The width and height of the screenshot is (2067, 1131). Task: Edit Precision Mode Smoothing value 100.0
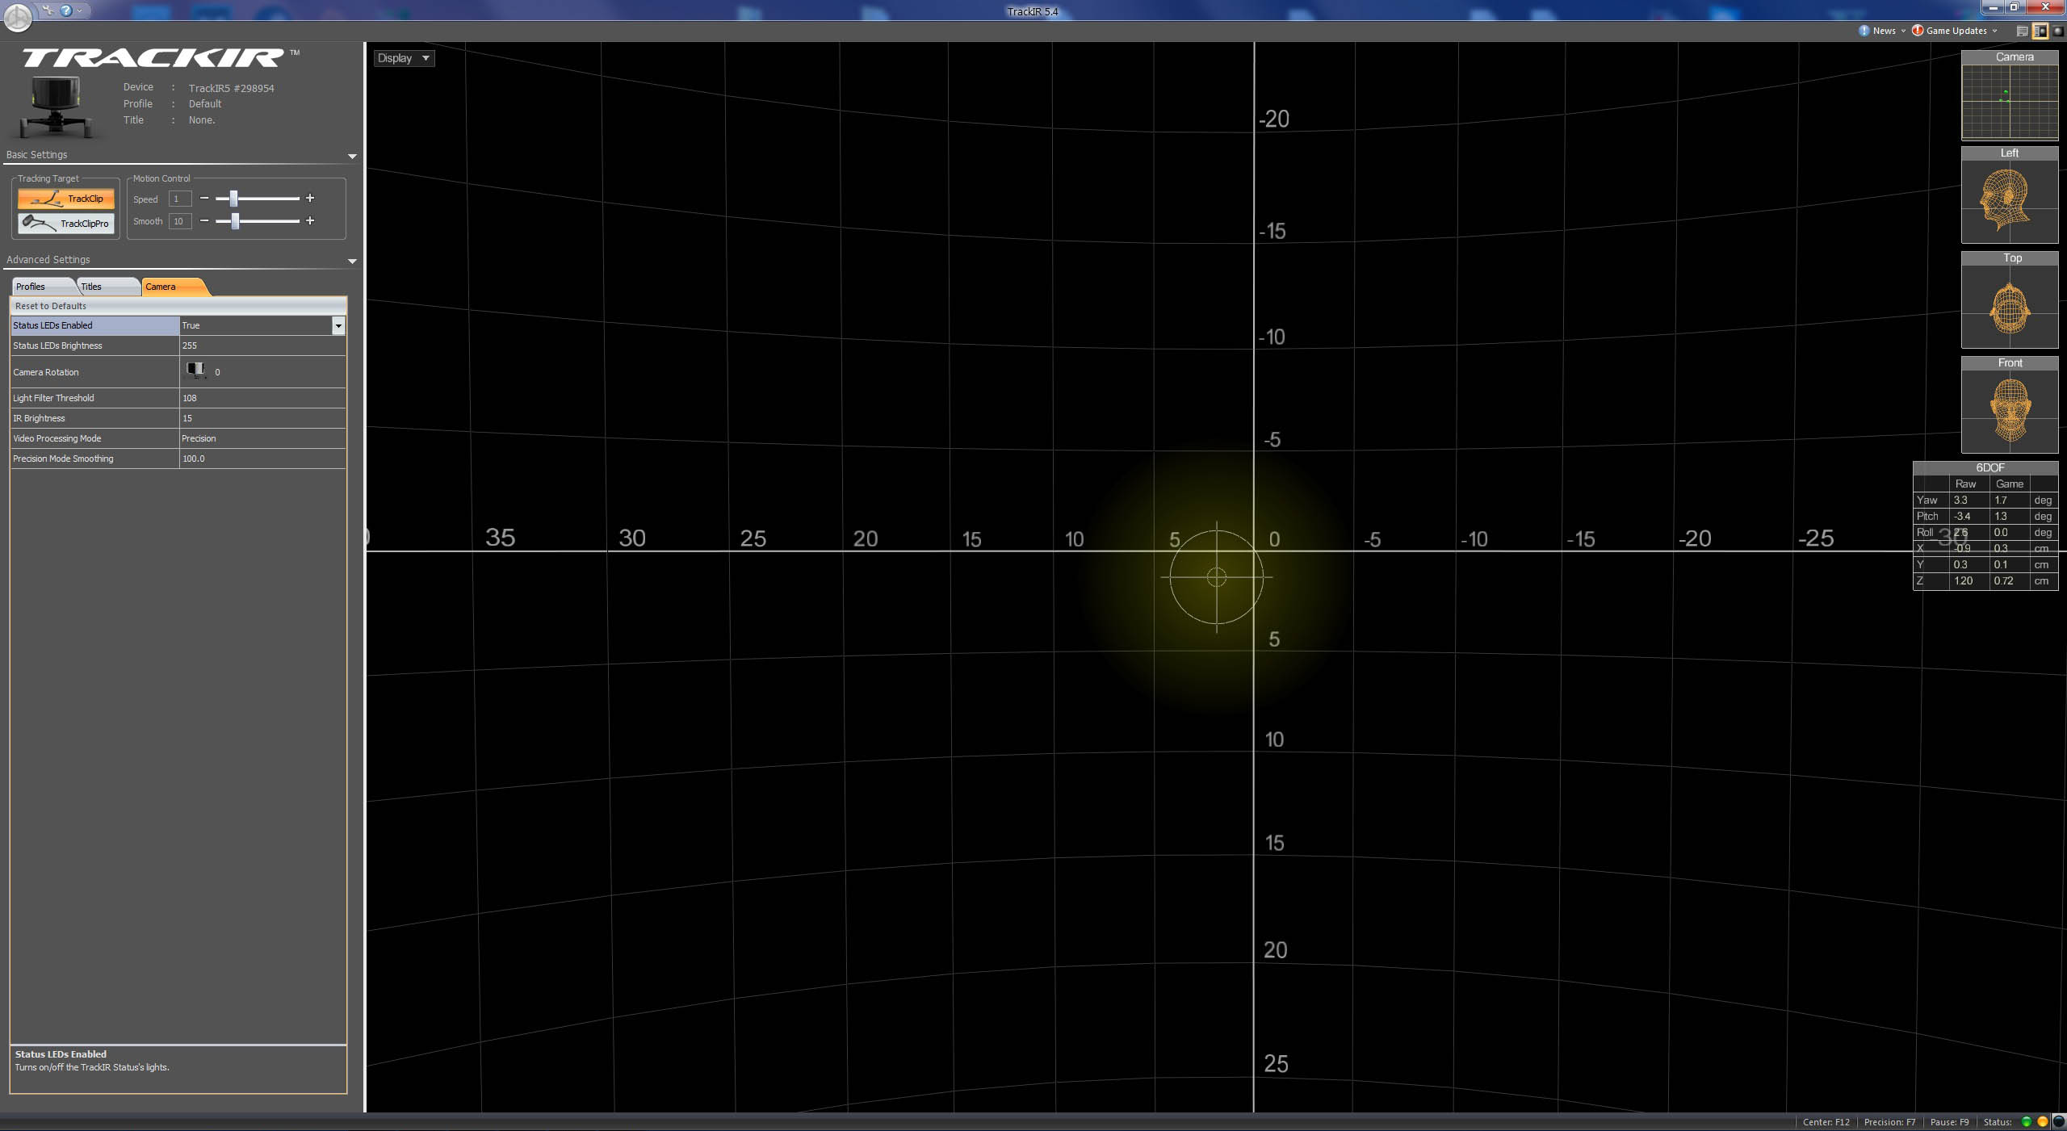[x=262, y=459]
